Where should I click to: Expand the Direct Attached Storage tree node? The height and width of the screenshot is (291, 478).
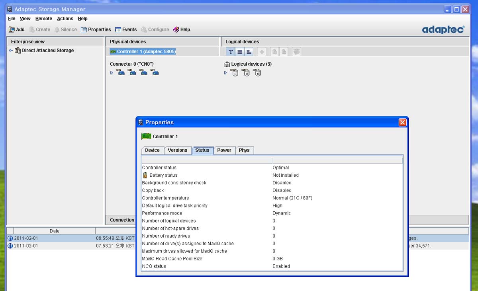pyautogui.click(x=11, y=51)
